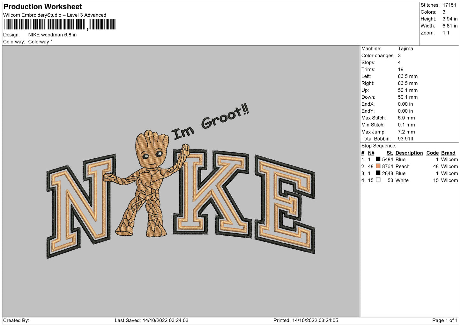This screenshot has height=326, width=461.
Task: Click stitch count '2848' in stop 3
Action: click(x=388, y=174)
